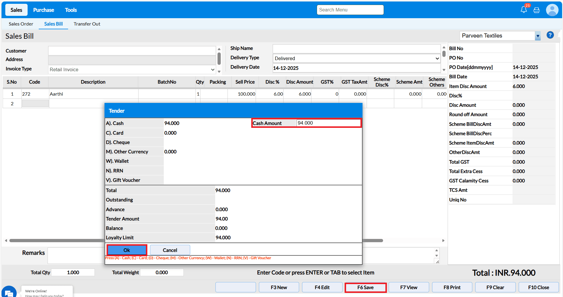Open the Invoice Type dropdown
Screen dimensions: 563x297
[x=132, y=69]
